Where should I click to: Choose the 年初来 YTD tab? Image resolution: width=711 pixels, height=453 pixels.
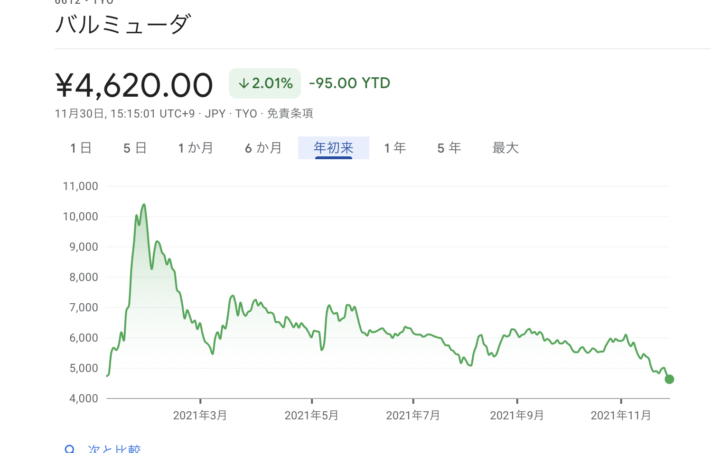pos(334,148)
